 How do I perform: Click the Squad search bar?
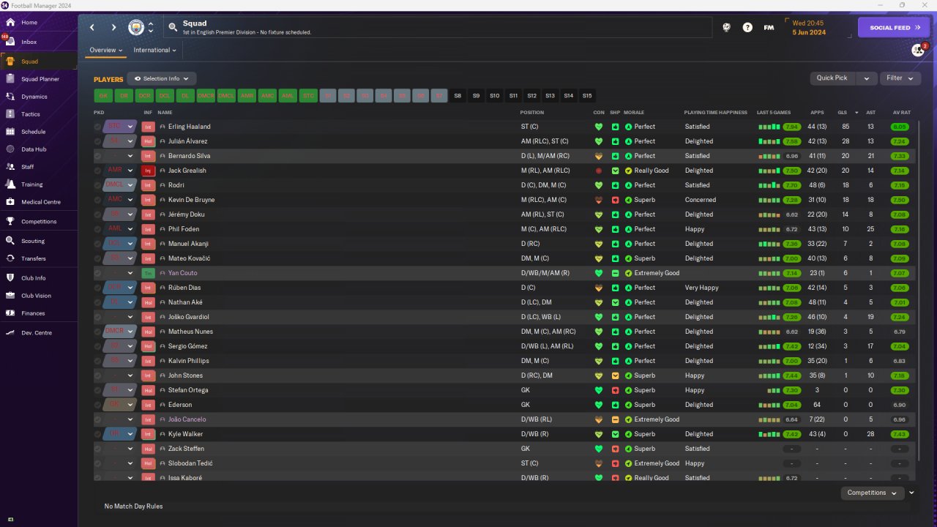pyautogui.click(x=438, y=28)
